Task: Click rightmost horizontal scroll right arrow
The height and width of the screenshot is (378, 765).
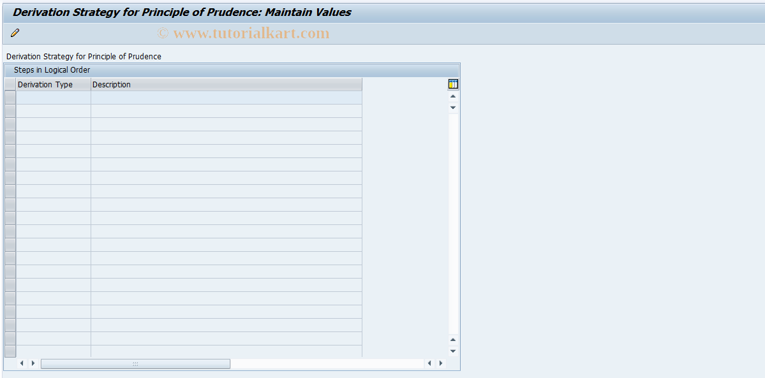Action: pyautogui.click(x=440, y=363)
